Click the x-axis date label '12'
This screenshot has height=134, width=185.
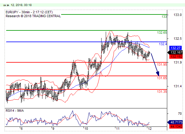pyautogui.click(x=150, y=129)
